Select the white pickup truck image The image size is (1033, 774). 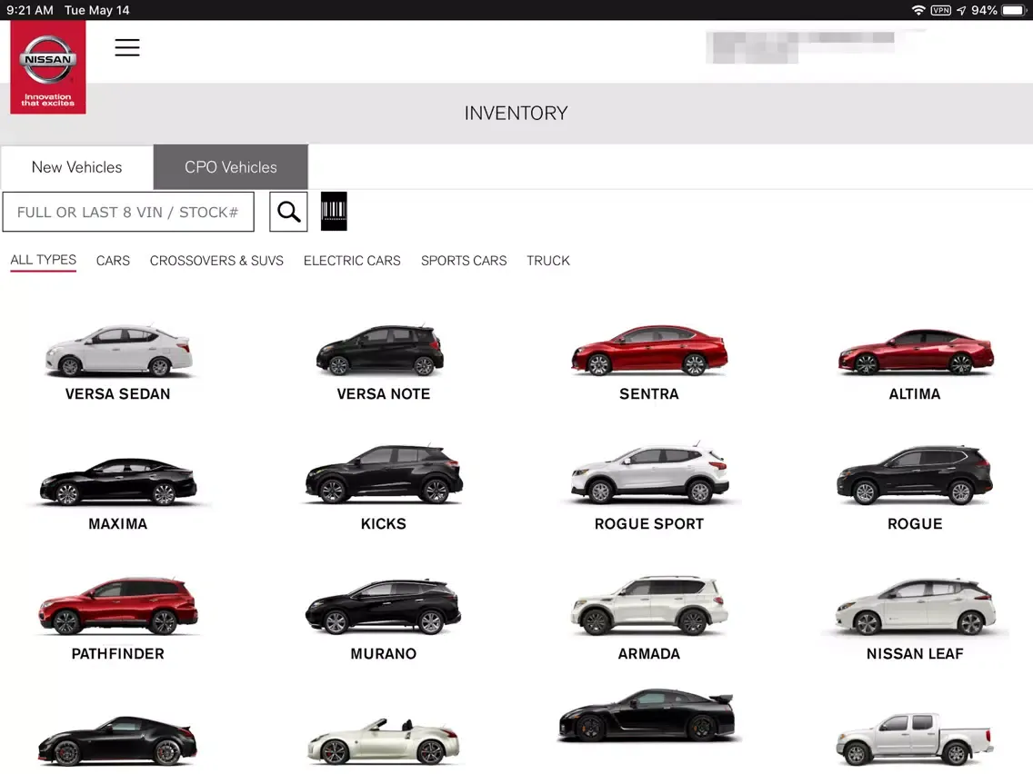[915, 739]
